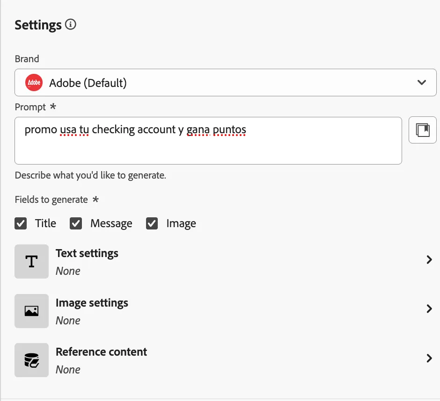Click the Image settings label
The image size is (440, 401).
pyautogui.click(x=92, y=303)
